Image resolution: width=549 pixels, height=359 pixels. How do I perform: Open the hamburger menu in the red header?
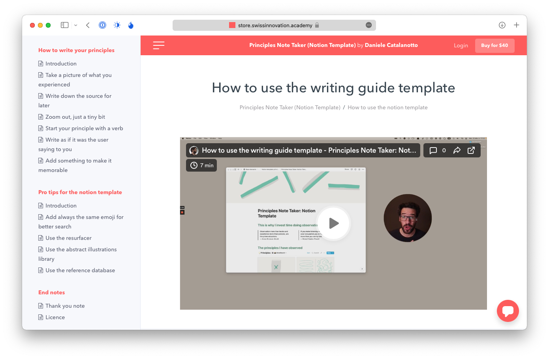coord(158,45)
